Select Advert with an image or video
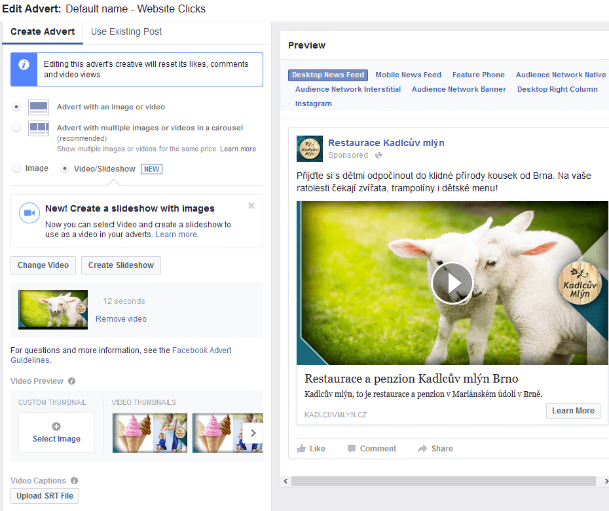 tap(16, 107)
